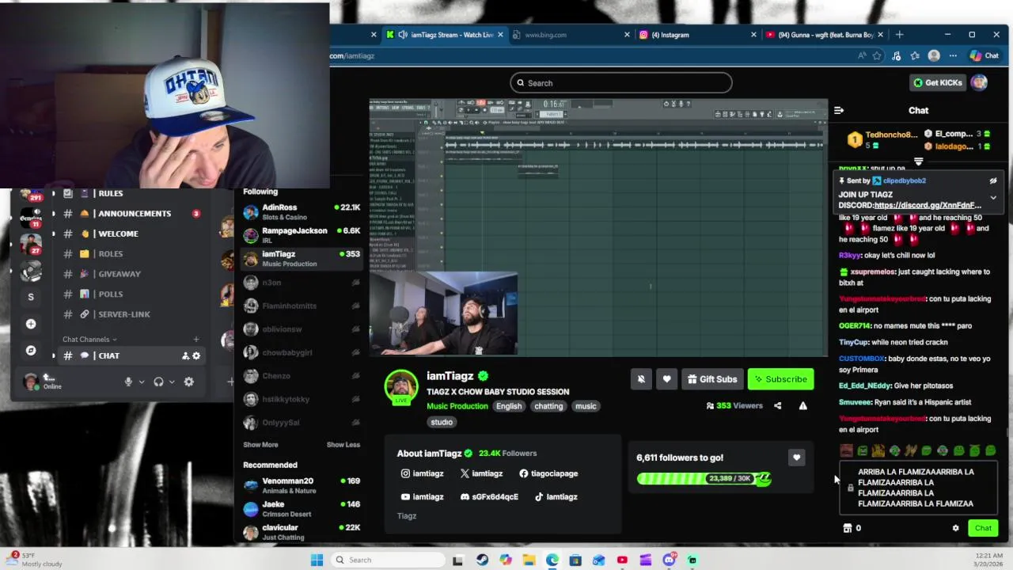
Task: Open microphone input options arrow in Discord
Action: [142, 382]
